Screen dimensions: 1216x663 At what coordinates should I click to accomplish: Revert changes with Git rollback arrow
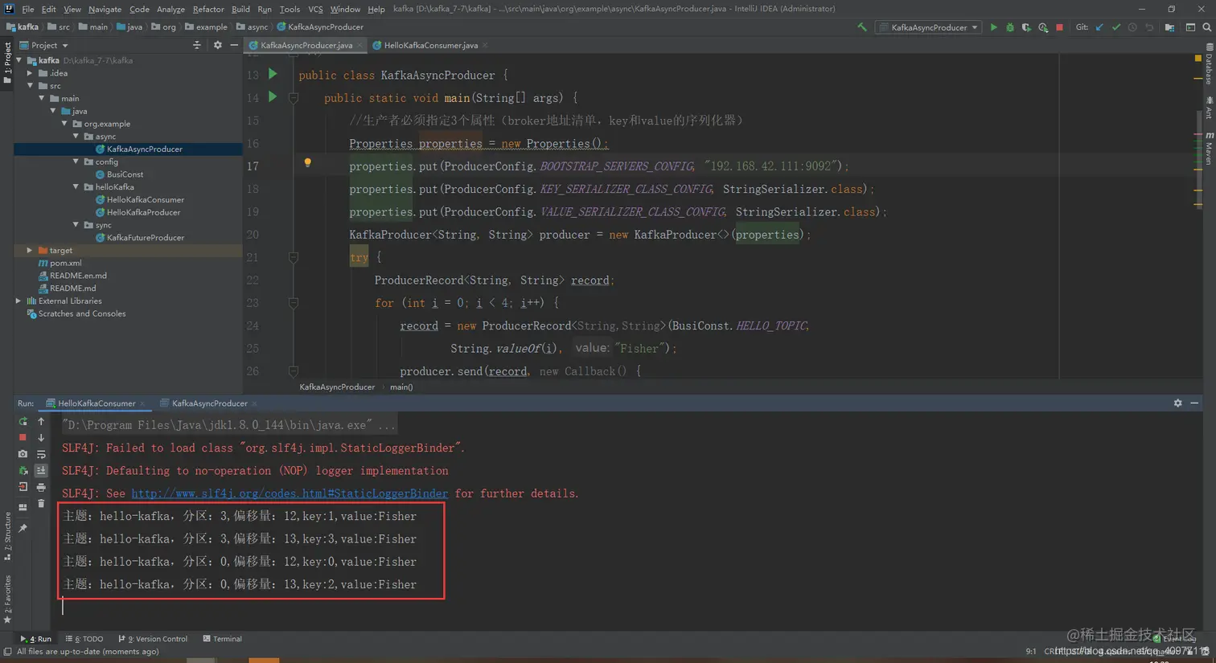pyautogui.click(x=1149, y=27)
